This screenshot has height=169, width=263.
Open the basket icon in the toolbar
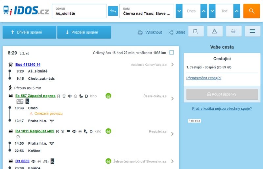[x=233, y=31]
